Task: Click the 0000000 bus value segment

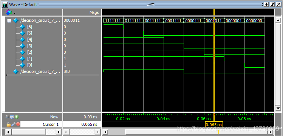Action: (255, 20)
